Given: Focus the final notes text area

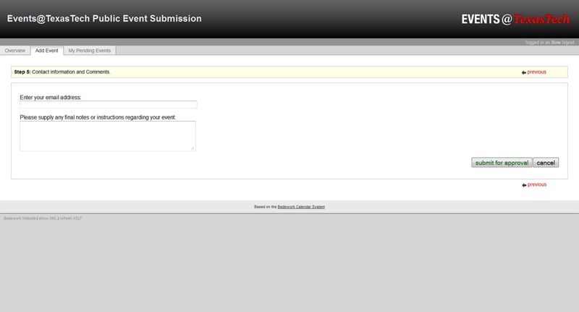Looking at the screenshot, I should (108, 136).
